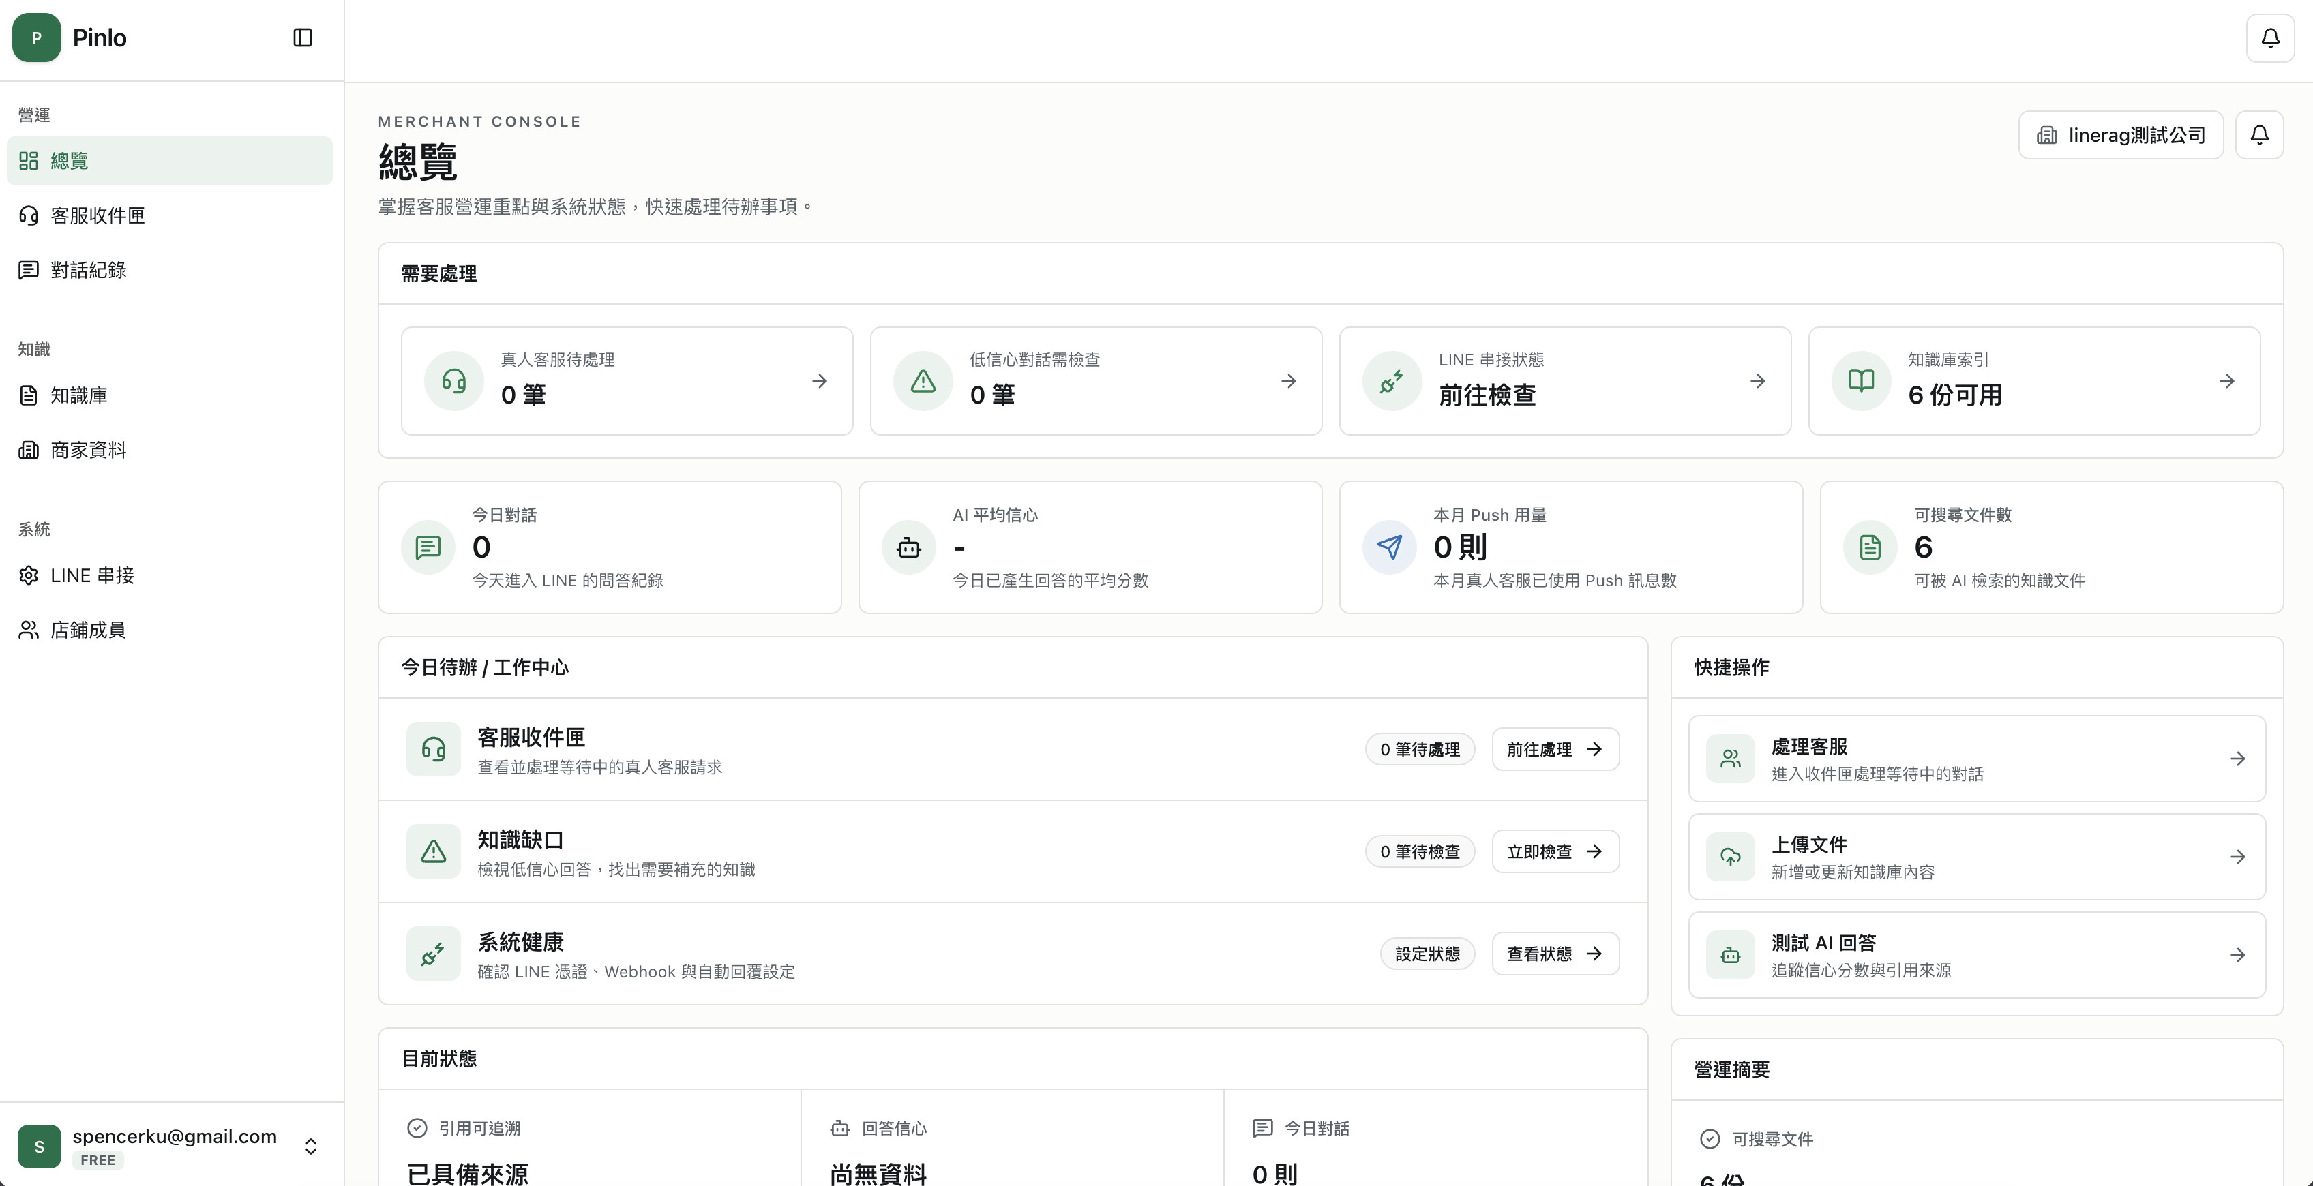The image size is (2313, 1186).
Task: Click the 設定狀態 badge
Action: (1427, 954)
